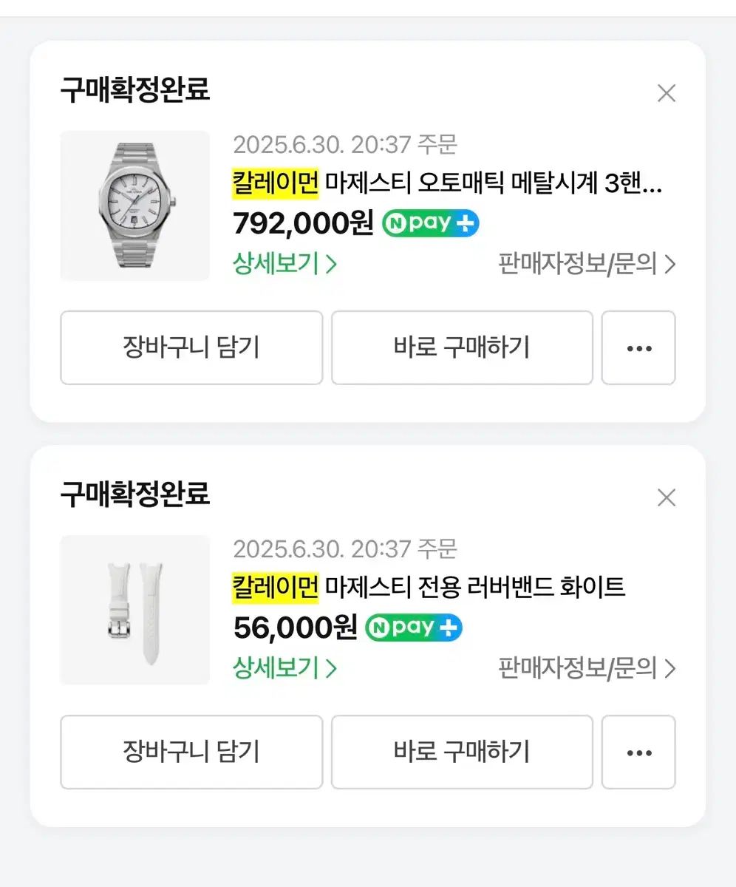Expand 상세보기 for the rubber band order

coord(284,668)
